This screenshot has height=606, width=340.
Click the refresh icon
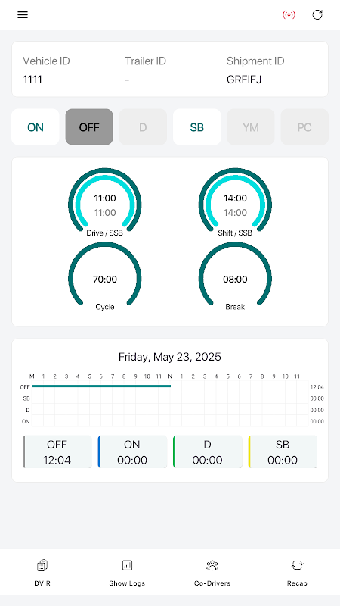click(317, 15)
